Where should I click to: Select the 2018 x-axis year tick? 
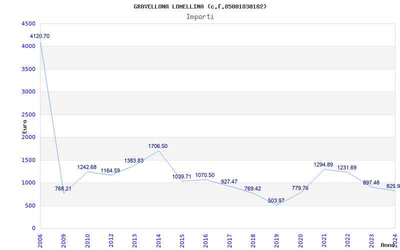pos(253,240)
